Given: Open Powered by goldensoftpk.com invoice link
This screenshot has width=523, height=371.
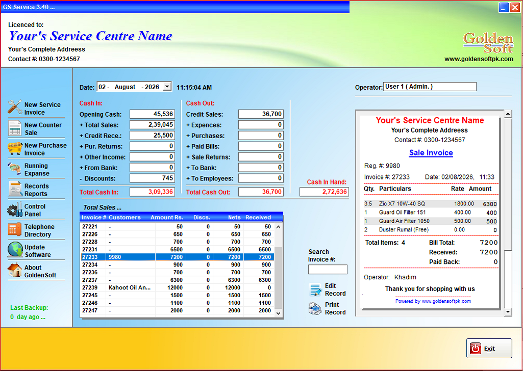Looking at the screenshot, I should tap(433, 301).
